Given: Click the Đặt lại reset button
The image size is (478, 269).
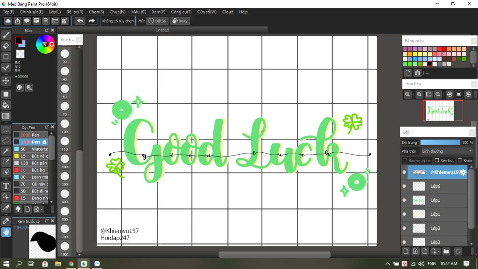Looking at the screenshot, I should click(157, 21).
